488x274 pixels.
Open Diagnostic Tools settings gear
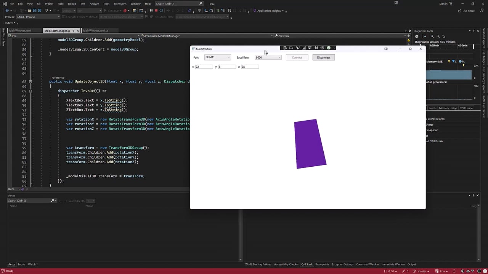[x=417, y=37]
